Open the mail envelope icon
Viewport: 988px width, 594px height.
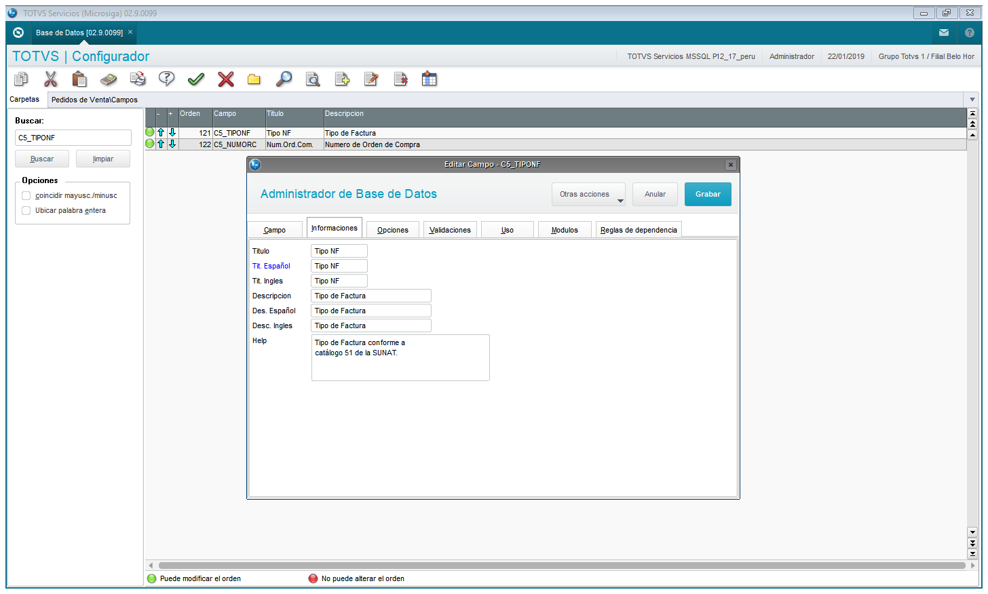point(944,33)
